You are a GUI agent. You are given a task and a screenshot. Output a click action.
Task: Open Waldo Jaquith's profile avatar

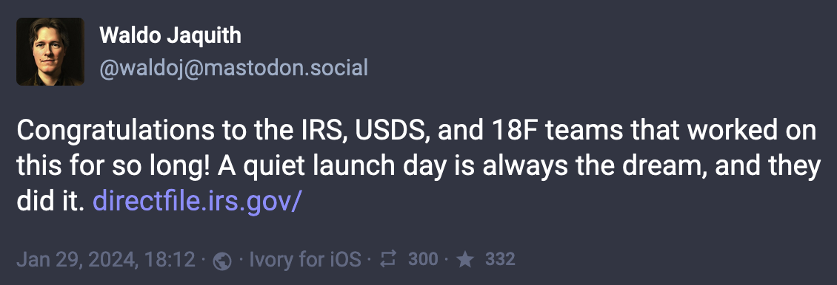pyautogui.click(x=50, y=52)
